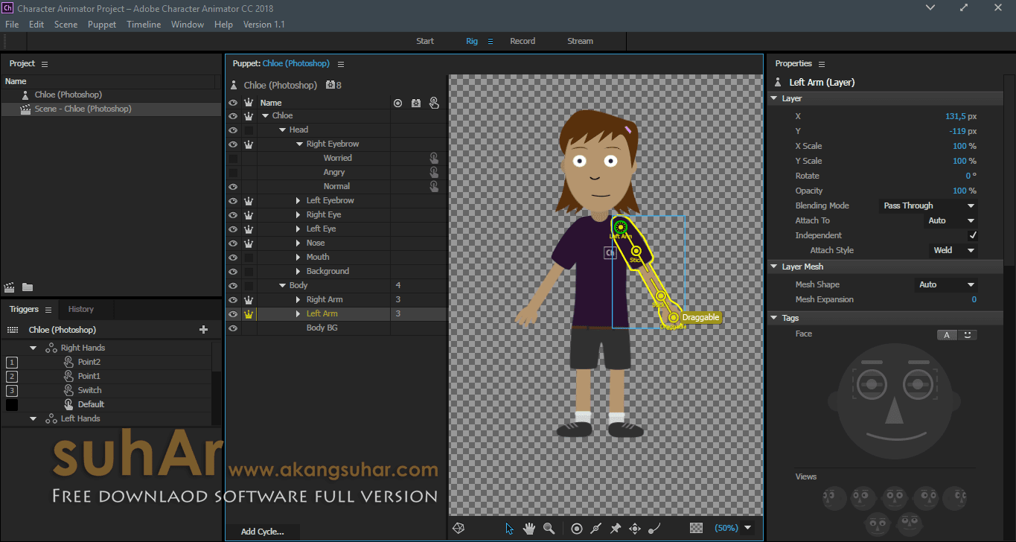Viewport: 1016px width, 542px height.
Task: Click the new folder icon in Project
Action: pos(28,287)
